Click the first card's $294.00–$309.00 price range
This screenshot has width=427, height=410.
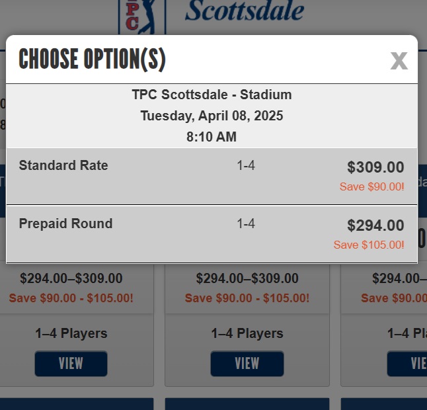71,278
